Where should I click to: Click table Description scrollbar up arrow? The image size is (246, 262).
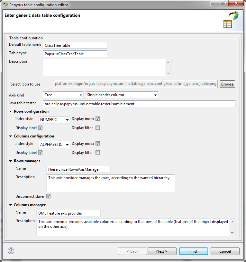168,62
